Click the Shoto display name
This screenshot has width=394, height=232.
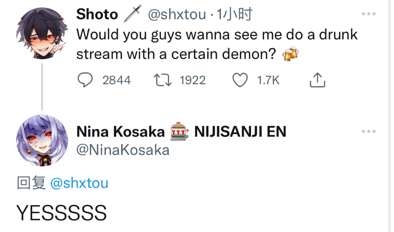point(97,15)
